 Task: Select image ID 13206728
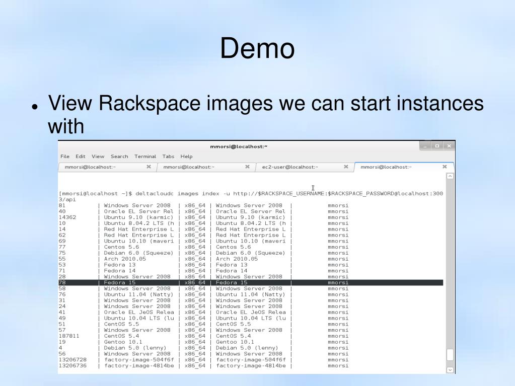coord(72,360)
